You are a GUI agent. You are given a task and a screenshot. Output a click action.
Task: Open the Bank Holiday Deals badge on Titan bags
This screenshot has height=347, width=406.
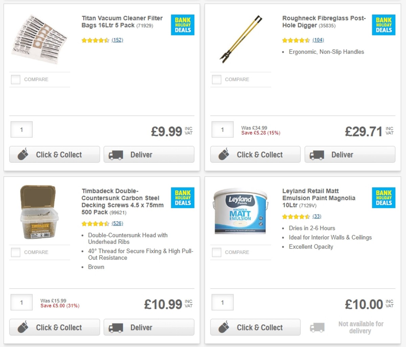pos(182,24)
